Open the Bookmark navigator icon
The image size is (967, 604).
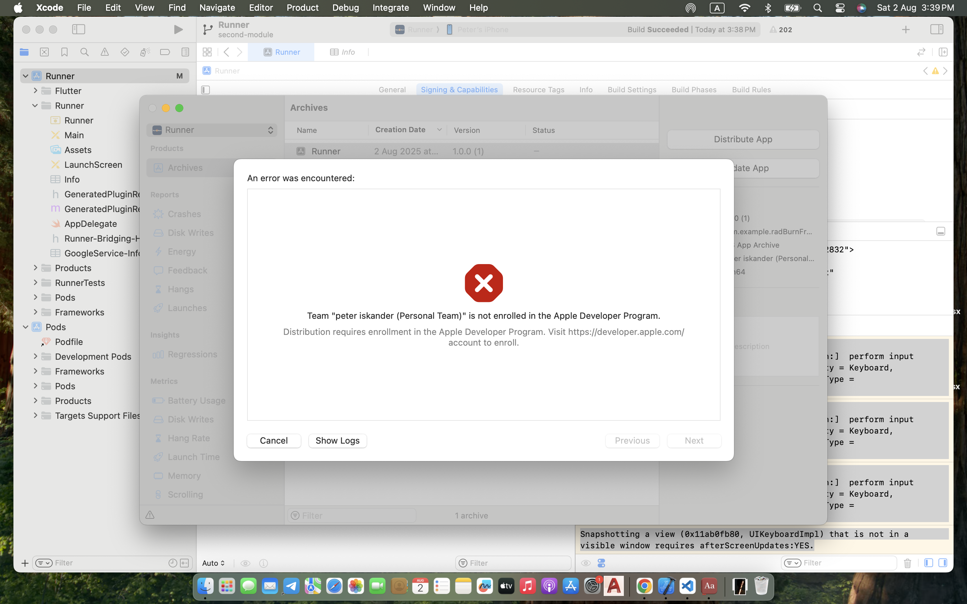64,52
